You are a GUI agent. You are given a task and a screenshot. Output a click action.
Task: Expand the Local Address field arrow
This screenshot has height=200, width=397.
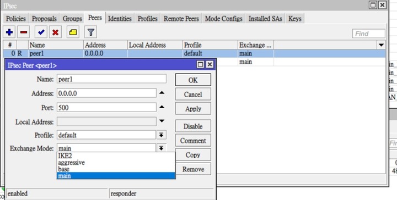162,121
